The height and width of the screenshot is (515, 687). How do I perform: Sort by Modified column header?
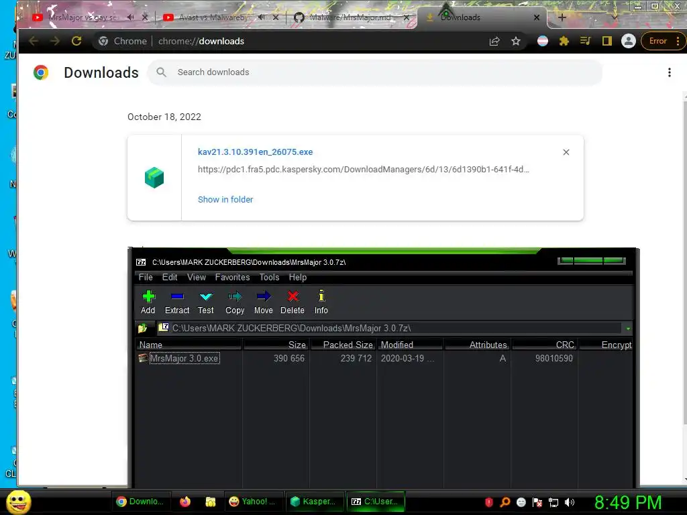coord(411,345)
